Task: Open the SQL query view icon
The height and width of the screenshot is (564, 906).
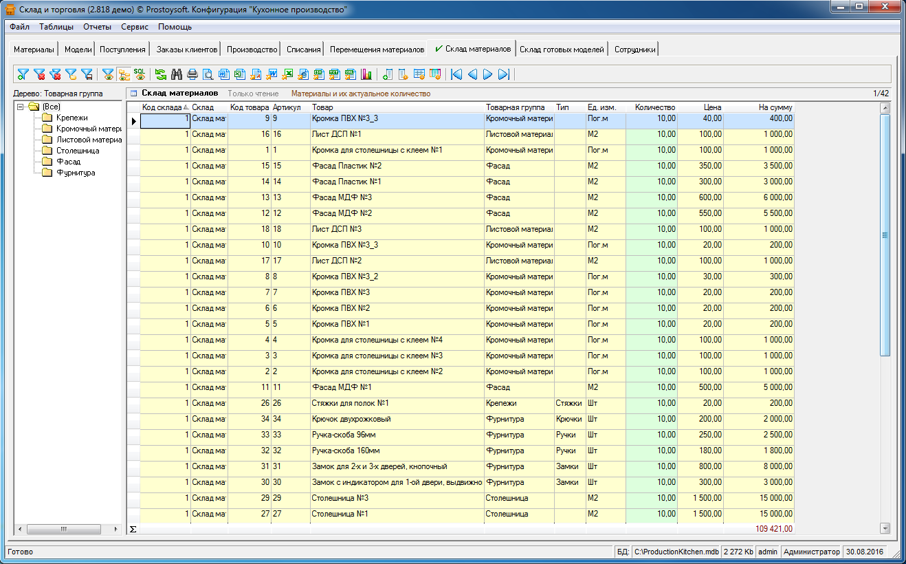Action: pos(140,74)
